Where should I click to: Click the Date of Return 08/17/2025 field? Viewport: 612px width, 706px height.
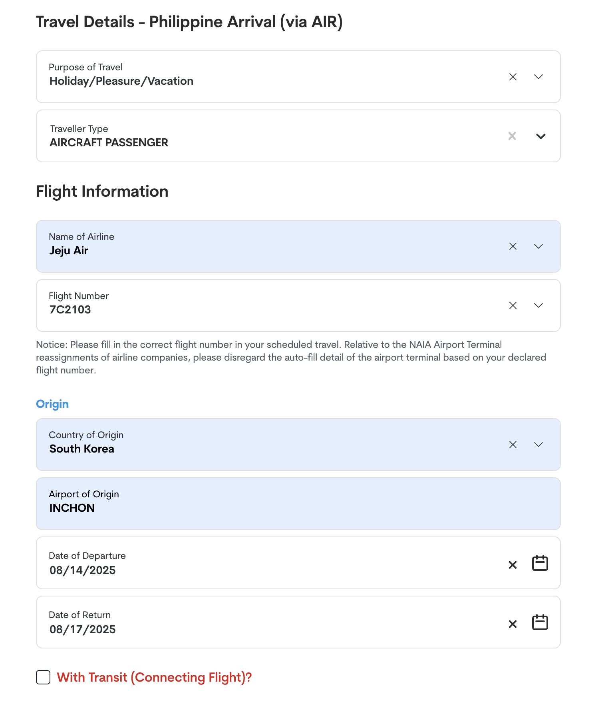(298, 622)
